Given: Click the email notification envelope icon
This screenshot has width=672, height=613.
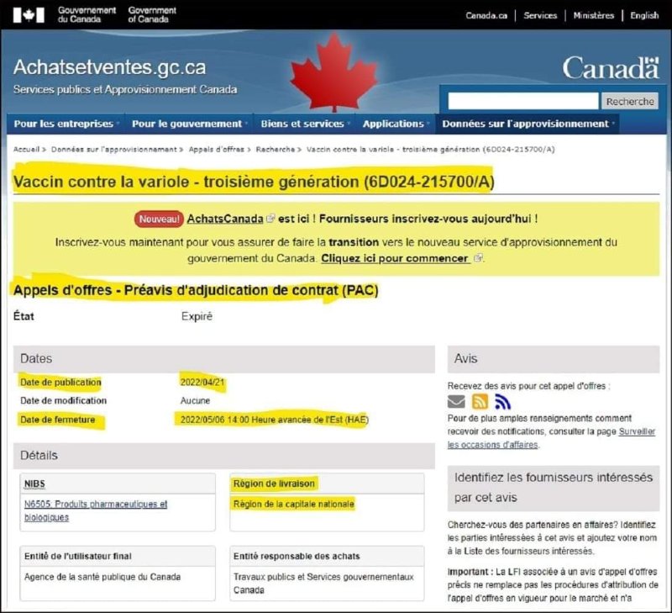Looking at the screenshot, I should [x=456, y=401].
